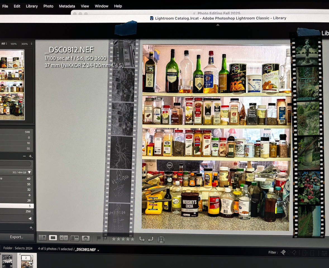Add item using bottom panel plus icon
This screenshot has height=268, width=329.
31,228
